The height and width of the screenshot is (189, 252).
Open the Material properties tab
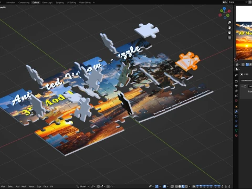[x=236, y=135]
